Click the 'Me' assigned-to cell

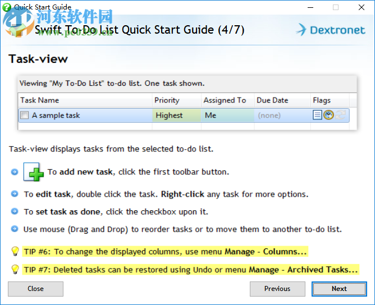pos(228,115)
